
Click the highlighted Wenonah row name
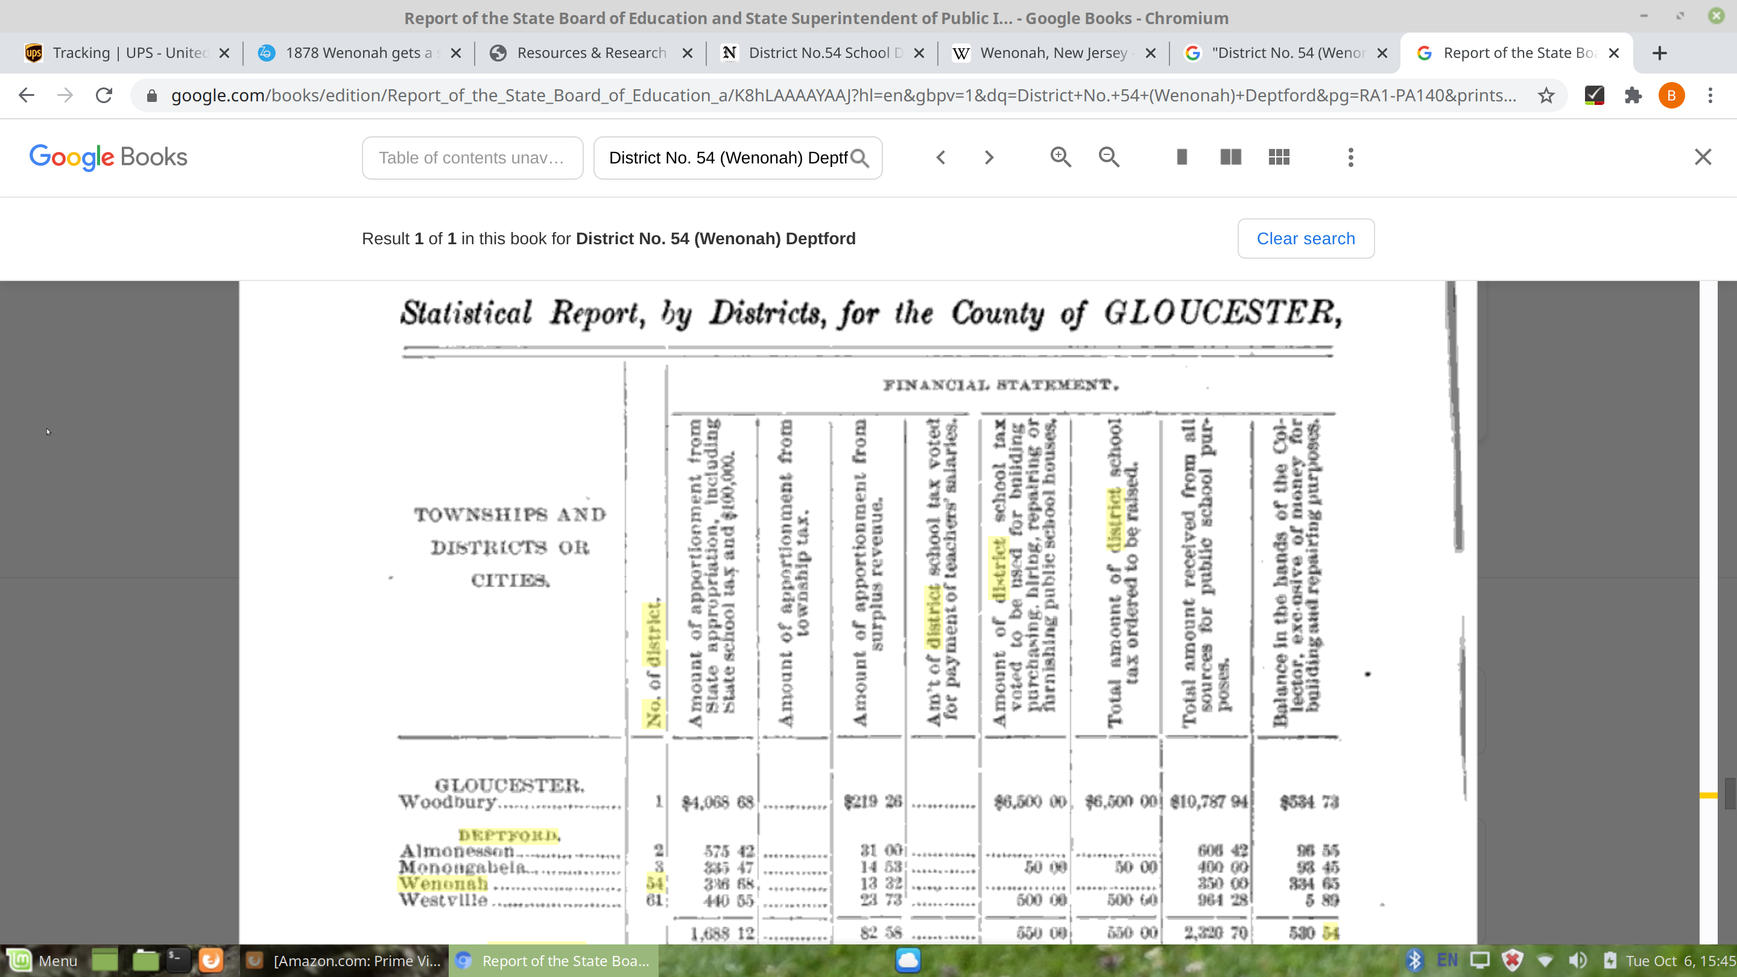point(443,884)
